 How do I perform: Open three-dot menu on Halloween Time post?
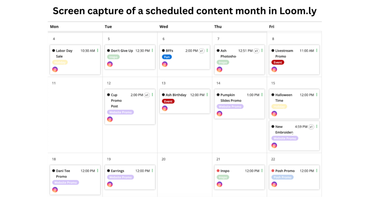317,95
